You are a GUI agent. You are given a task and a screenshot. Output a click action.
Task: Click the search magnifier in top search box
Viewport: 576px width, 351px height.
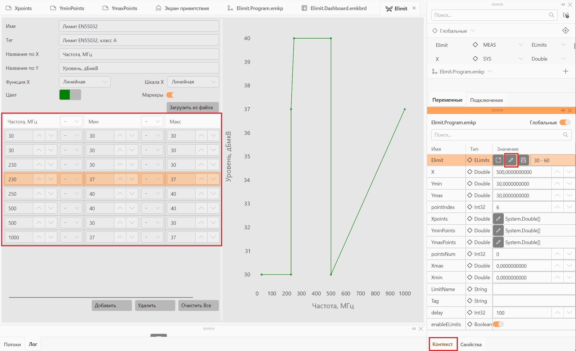pyautogui.click(x=551, y=15)
